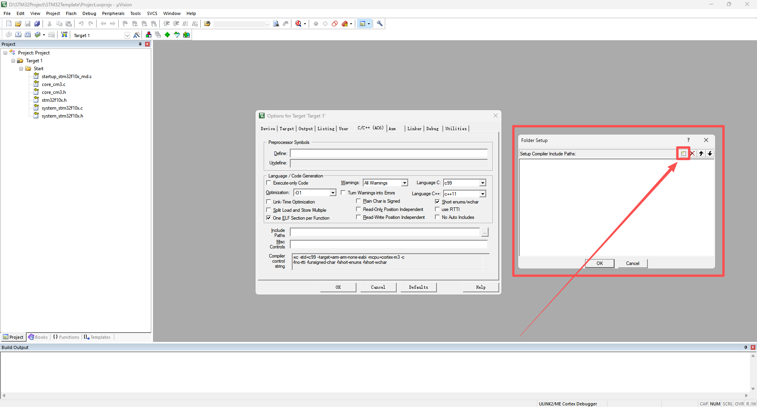Open the Peripherals menu
This screenshot has width=757, height=407.
[x=113, y=13]
